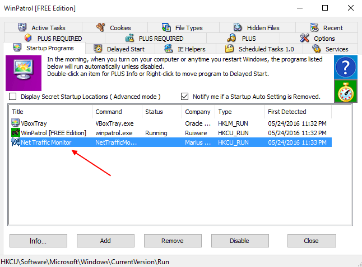Click the VBoxTray row icon
Viewport: 362px width, 267px height.
point(16,123)
